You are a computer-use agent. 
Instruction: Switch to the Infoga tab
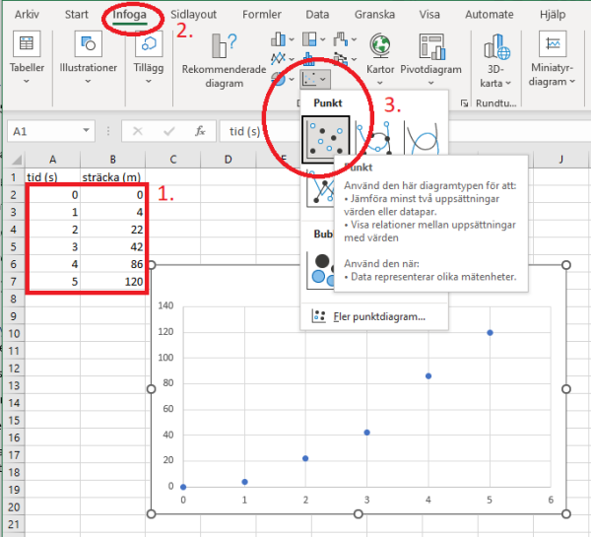(131, 15)
